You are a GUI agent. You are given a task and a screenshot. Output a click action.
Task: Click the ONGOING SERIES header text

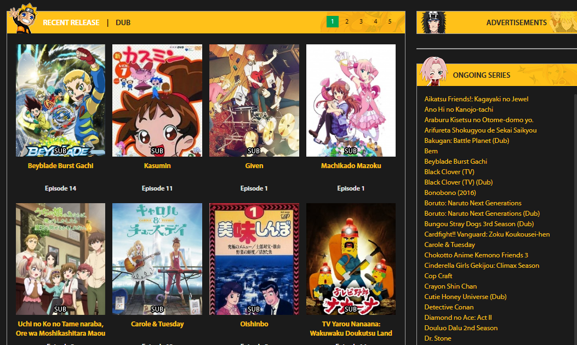click(x=481, y=75)
